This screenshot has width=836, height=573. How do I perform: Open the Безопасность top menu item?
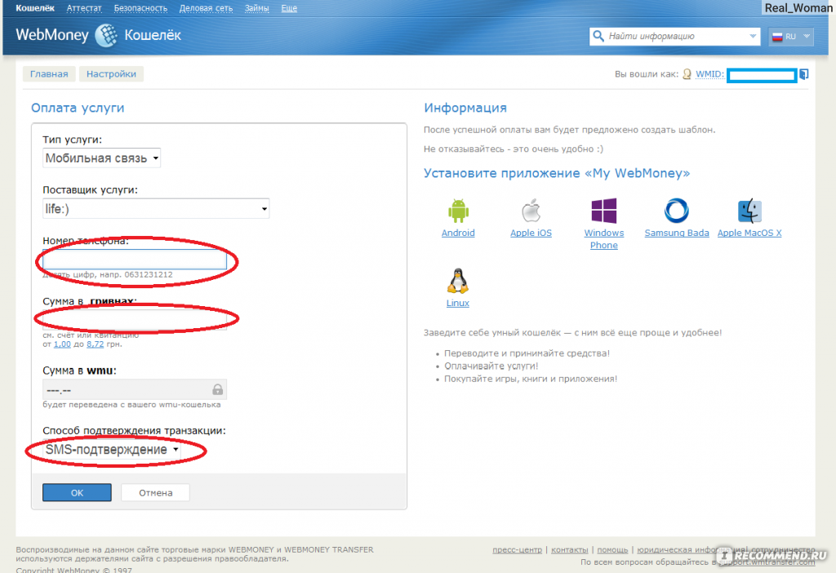click(140, 8)
